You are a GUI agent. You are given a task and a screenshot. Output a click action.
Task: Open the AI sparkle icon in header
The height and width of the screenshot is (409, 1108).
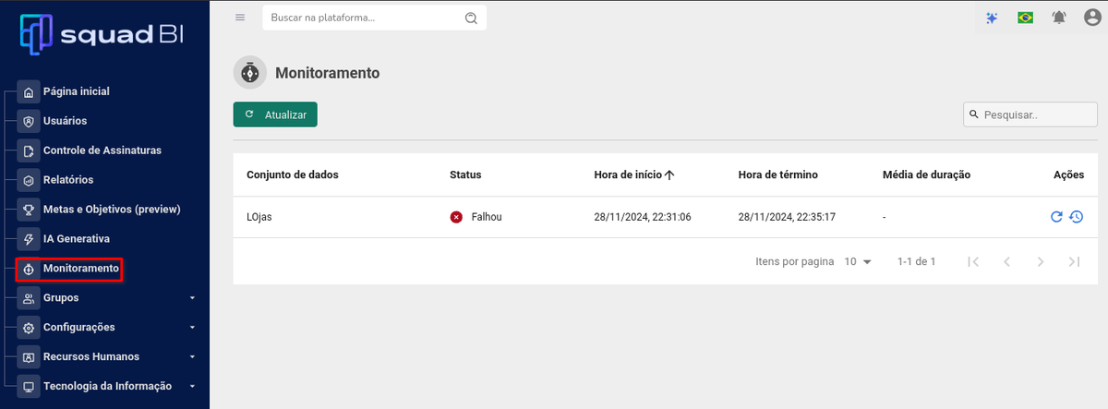992,18
